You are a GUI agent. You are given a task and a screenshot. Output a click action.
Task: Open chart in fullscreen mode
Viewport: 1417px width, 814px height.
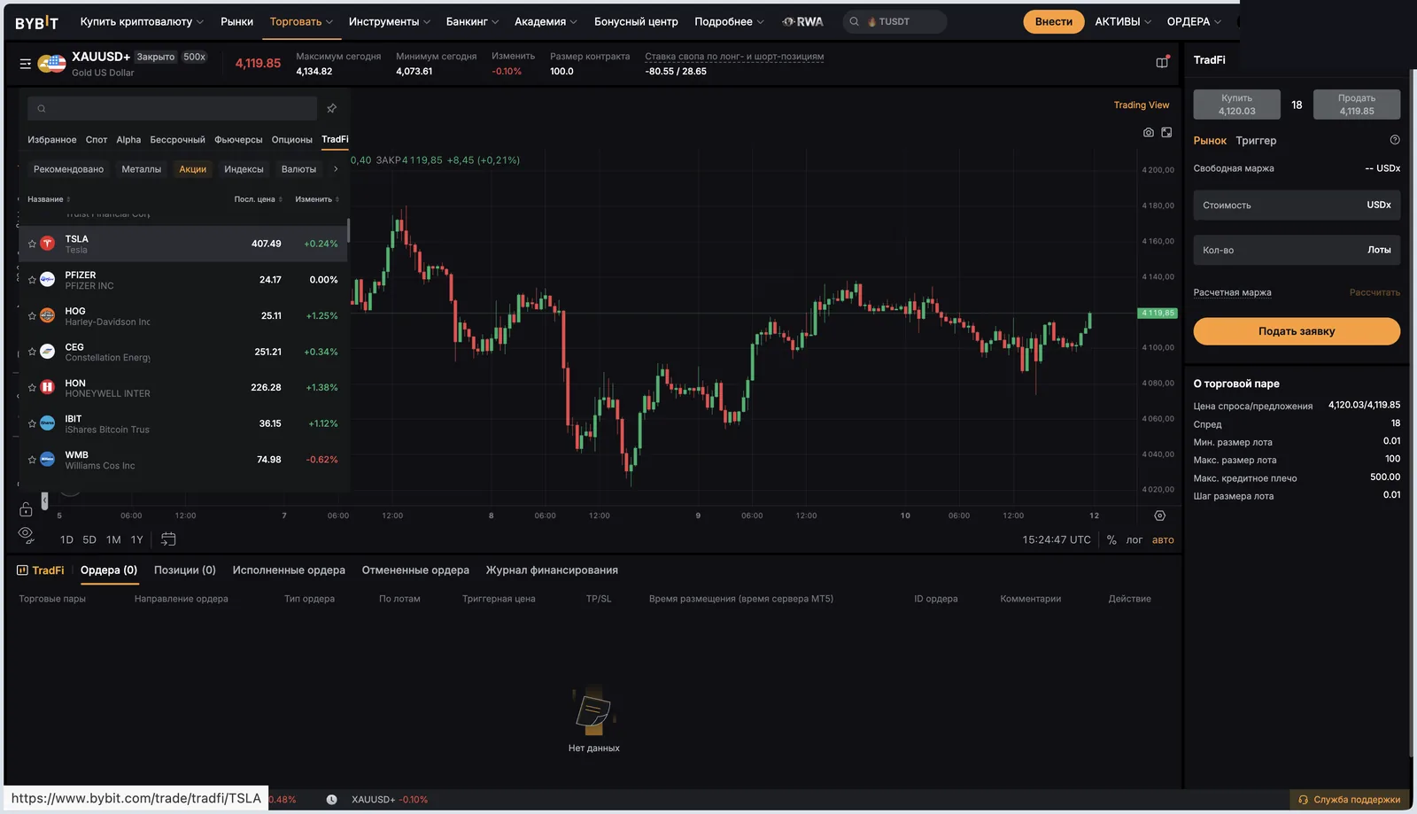(1167, 133)
